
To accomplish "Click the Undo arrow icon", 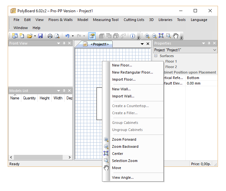I will [x=67, y=36].
